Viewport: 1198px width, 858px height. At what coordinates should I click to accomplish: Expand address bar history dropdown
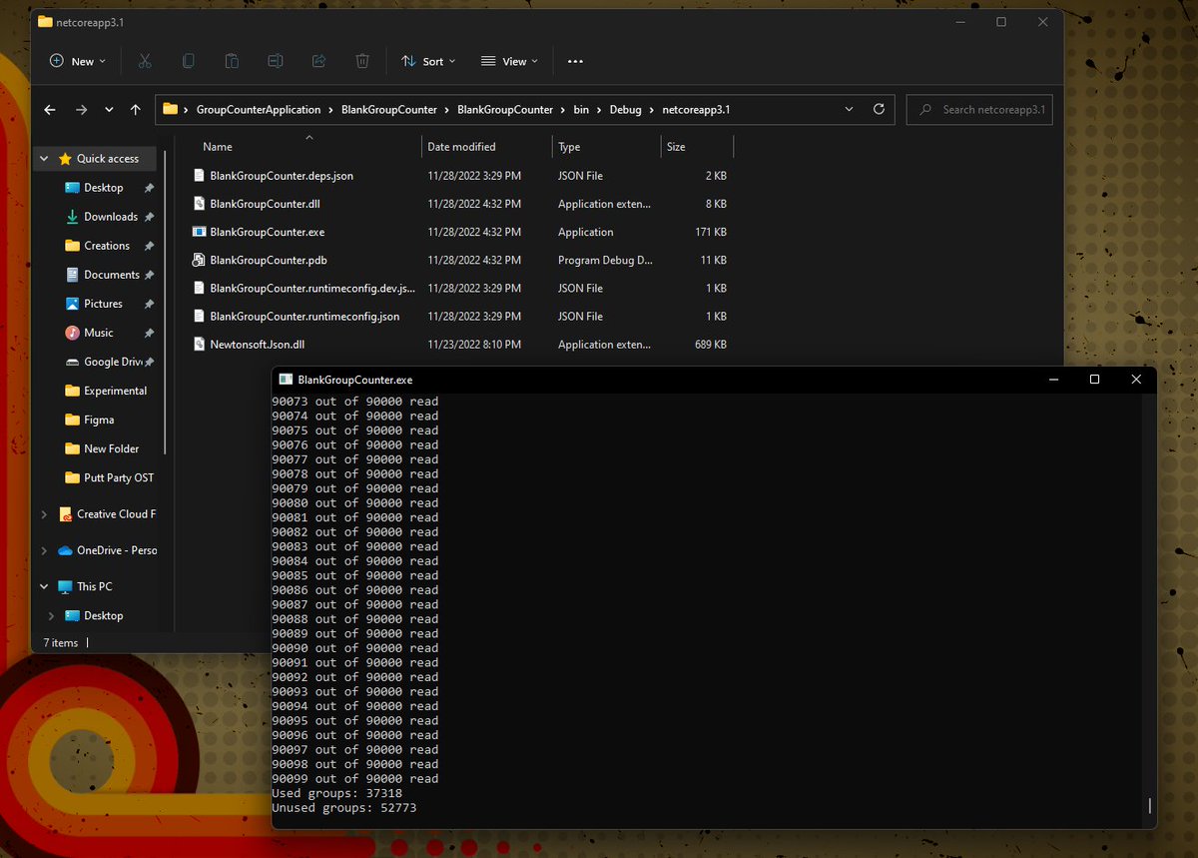[x=849, y=110]
